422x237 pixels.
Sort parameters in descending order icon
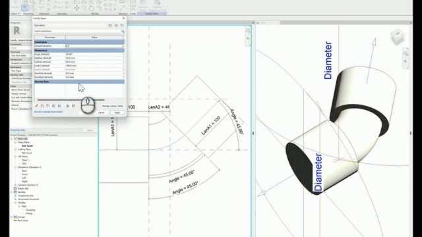click(73, 106)
